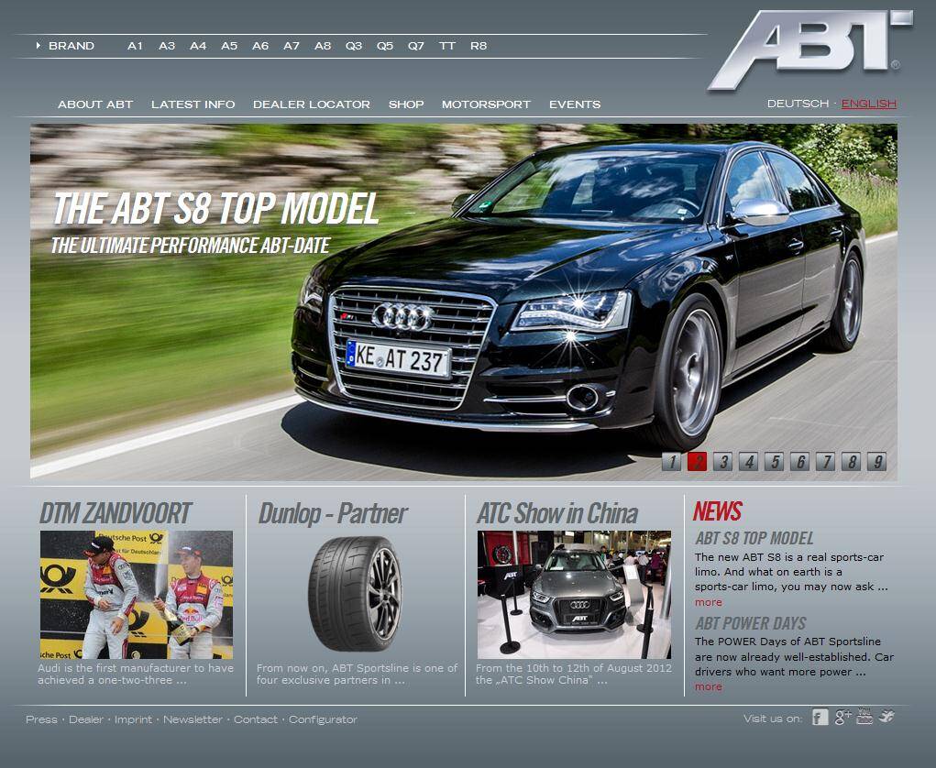
Task: Click the DTM podium champagne photo
Action: coord(137,595)
